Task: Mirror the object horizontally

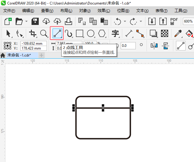Action: (154, 46)
